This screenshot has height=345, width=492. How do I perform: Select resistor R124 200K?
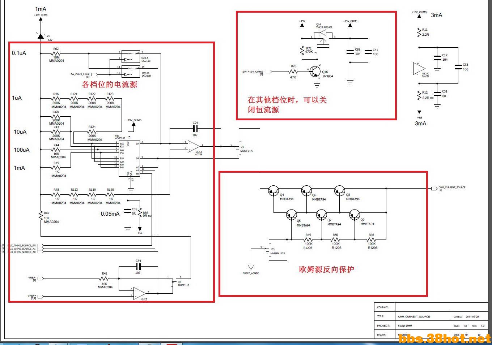[92, 131]
